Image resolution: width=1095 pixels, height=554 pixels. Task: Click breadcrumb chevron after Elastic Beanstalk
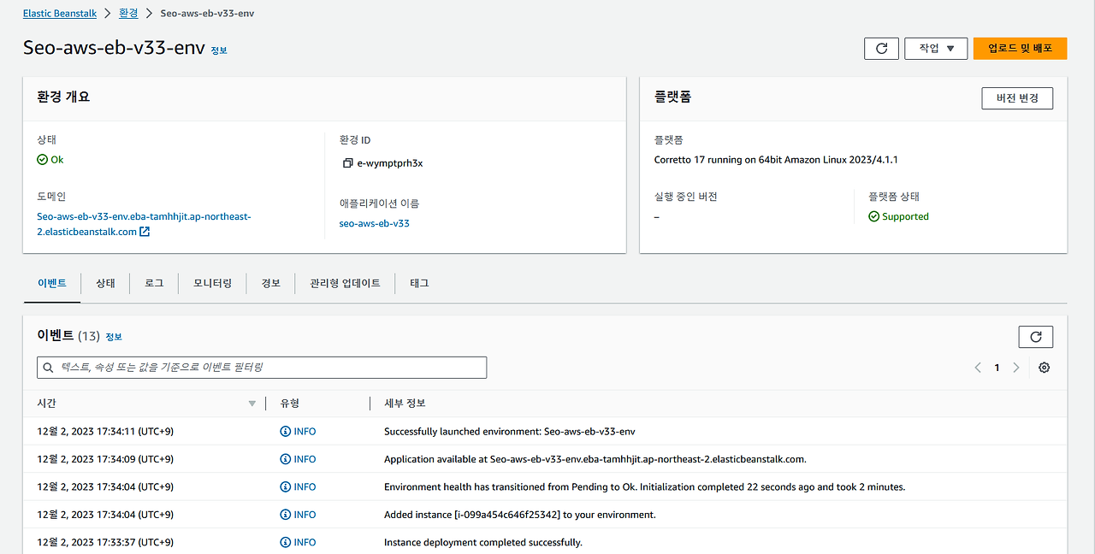(107, 14)
